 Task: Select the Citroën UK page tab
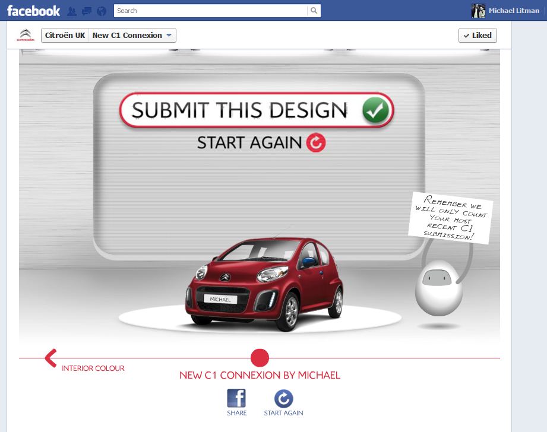tap(65, 36)
